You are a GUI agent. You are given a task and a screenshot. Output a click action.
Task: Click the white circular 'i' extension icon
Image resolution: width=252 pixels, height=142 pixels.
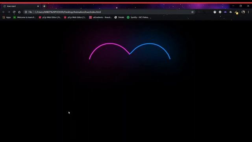coord(220,12)
